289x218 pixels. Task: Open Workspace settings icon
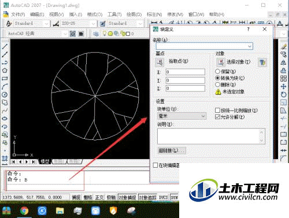73,34
